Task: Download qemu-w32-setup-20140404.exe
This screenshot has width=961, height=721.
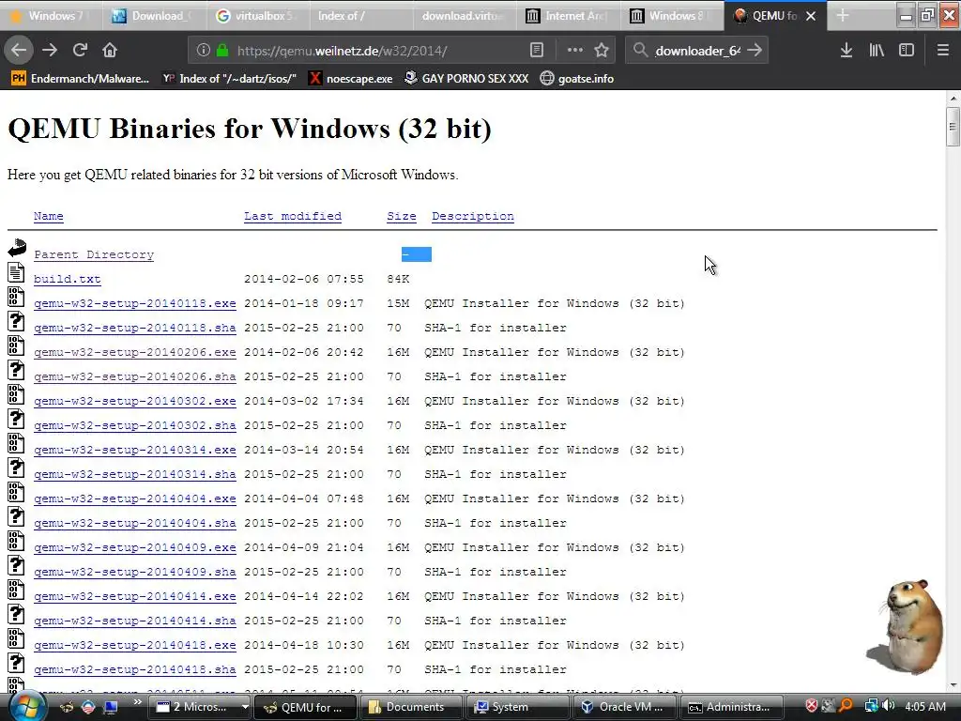Action: tap(135, 499)
